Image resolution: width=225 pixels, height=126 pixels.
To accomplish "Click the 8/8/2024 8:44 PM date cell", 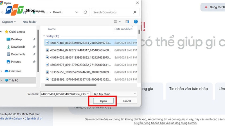I will [125, 57].
